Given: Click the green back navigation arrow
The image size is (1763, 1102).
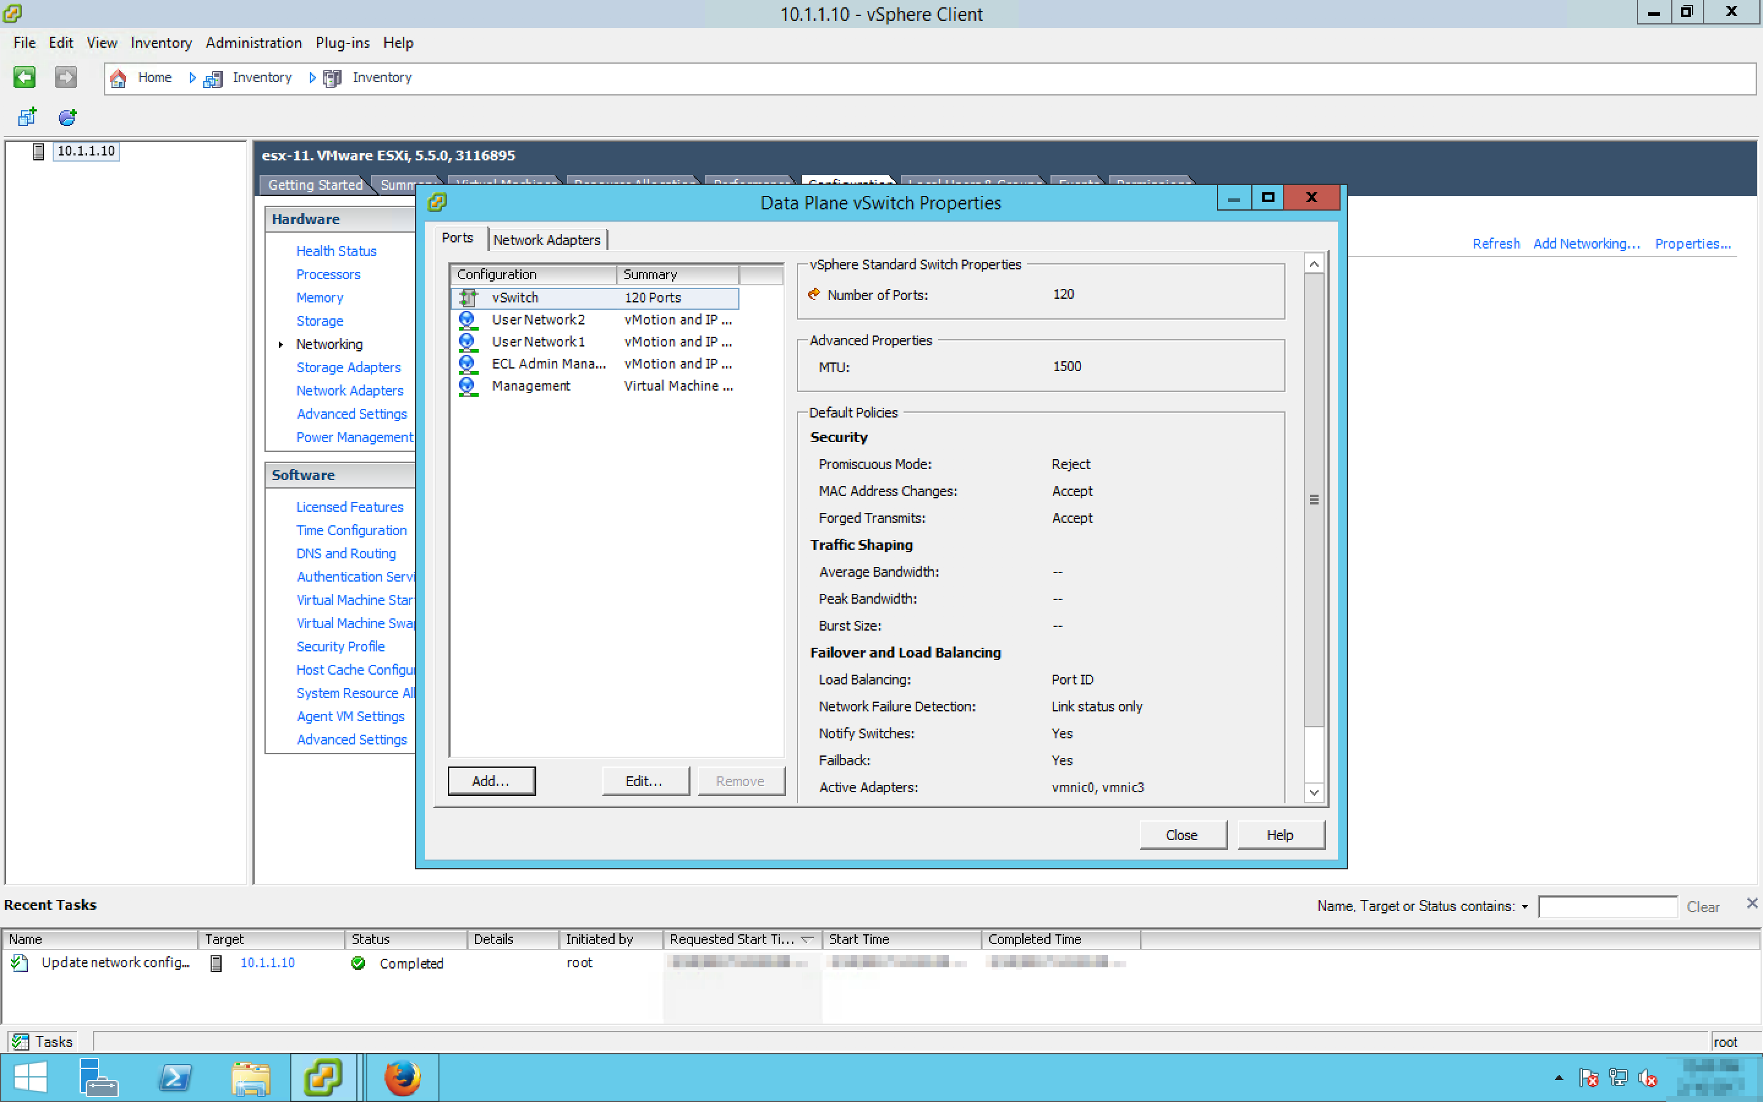Looking at the screenshot, I should click(x=24, y=77).
